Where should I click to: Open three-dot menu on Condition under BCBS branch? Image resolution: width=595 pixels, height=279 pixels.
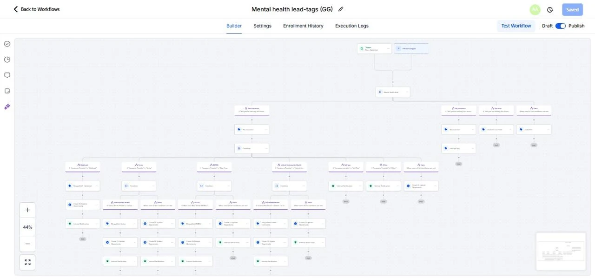[x=229, y=186]
